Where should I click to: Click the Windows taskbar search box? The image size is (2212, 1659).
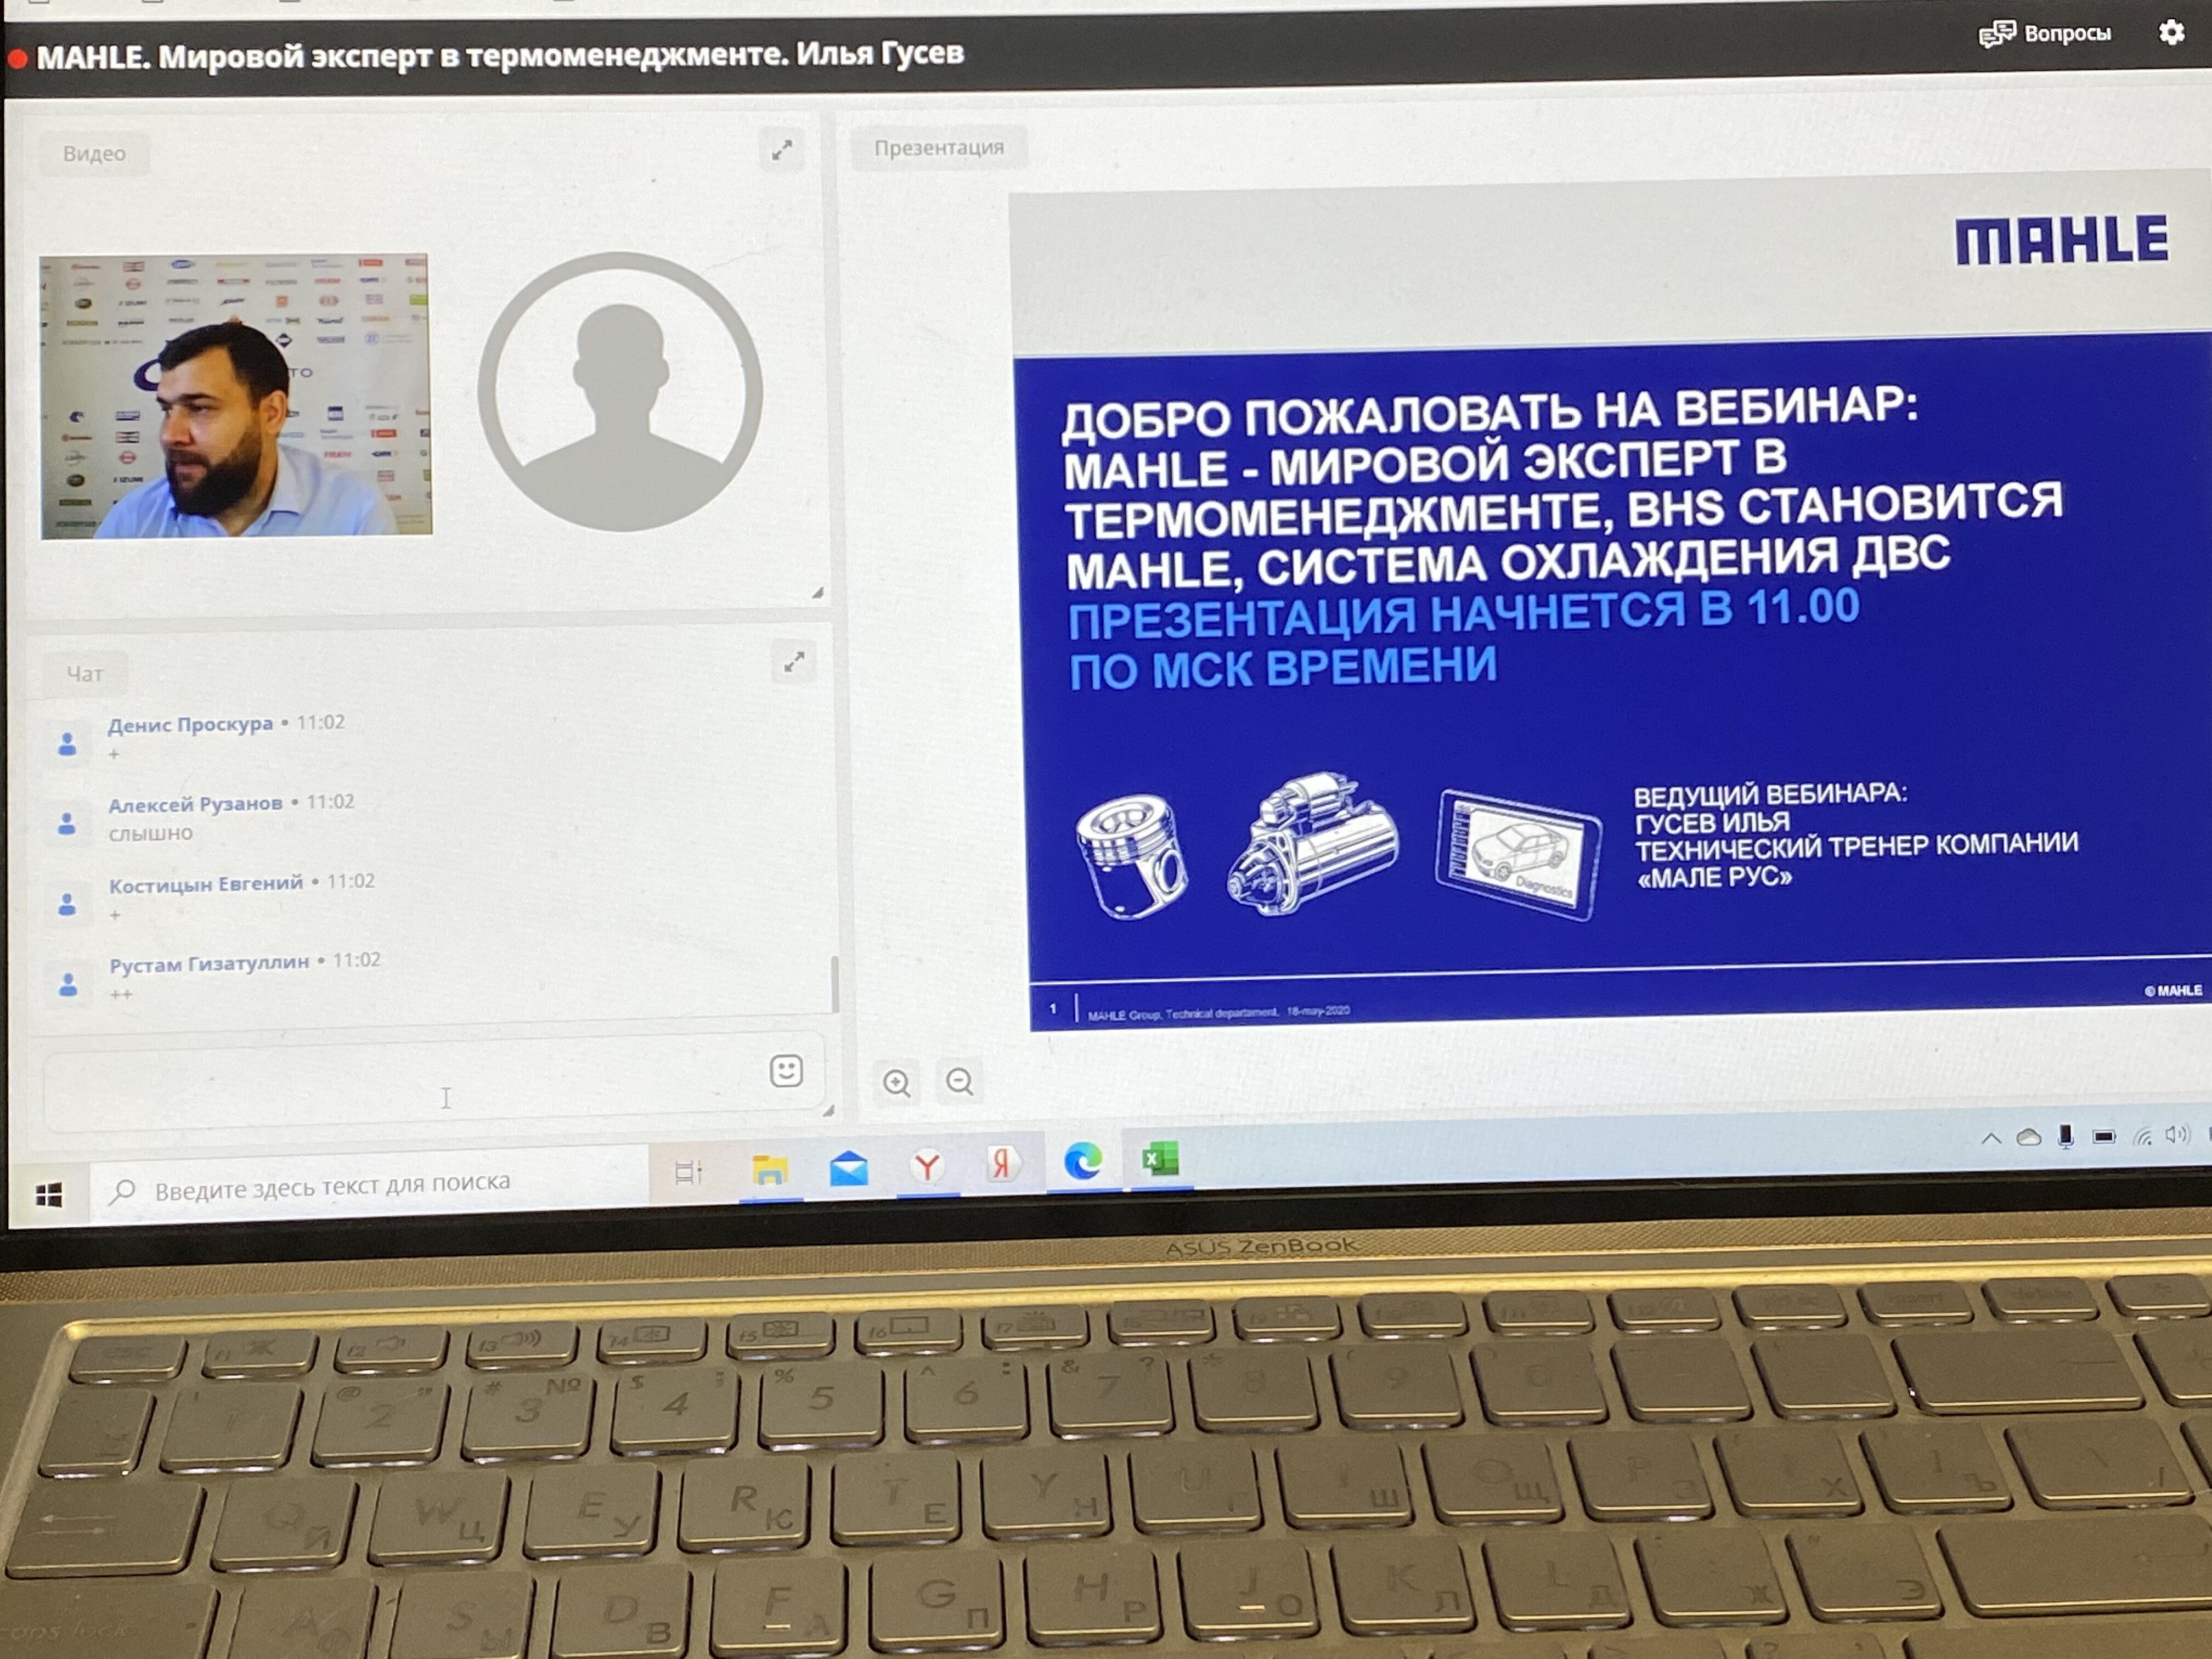(x=370, y=1186)
